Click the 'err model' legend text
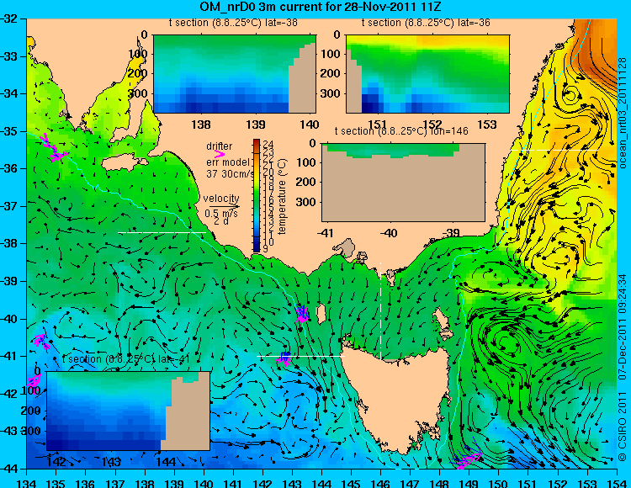This screenshot has width=631, height=488. [x=228, y=162]
